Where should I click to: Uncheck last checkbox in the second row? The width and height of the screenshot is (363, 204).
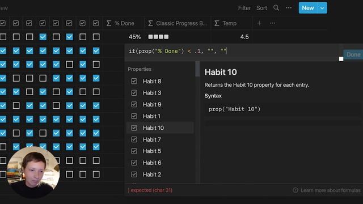point(96,50)
